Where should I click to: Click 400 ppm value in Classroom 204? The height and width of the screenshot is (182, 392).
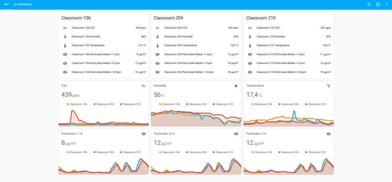pyautogui.click(x=233, y=28)
